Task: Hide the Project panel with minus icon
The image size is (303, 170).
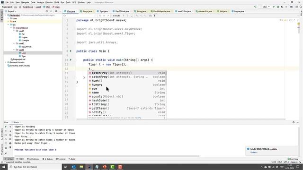Action: tap(60, 11)
